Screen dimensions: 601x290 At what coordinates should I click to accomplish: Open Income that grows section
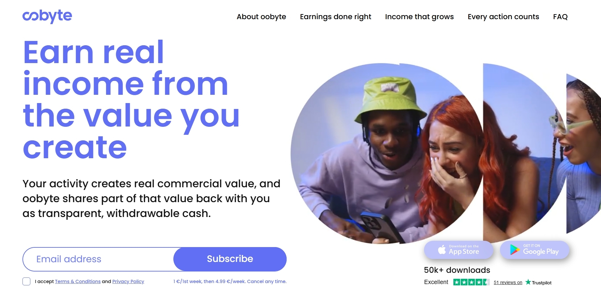point(419,17)
